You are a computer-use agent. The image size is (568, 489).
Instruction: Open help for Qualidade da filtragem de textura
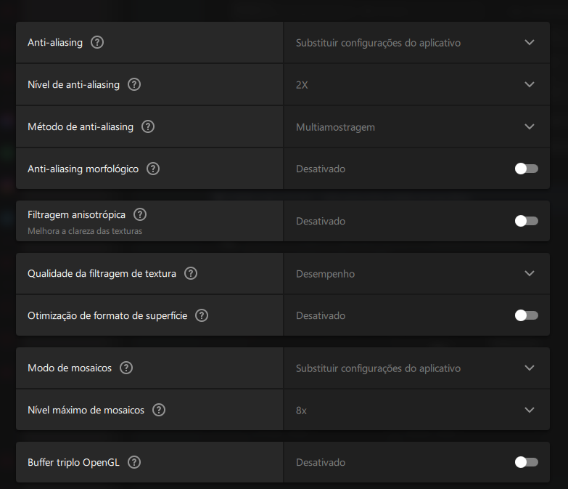click(191, 273)
